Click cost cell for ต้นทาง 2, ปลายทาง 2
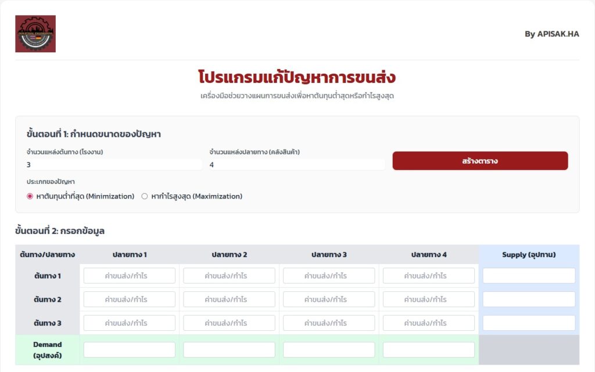Screen dimensions: 595x372 [229, 299]
